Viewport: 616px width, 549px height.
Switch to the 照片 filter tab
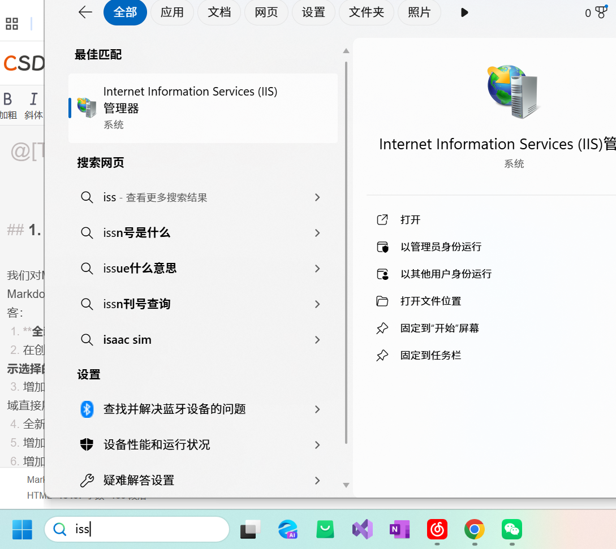[x=419, y=12]
